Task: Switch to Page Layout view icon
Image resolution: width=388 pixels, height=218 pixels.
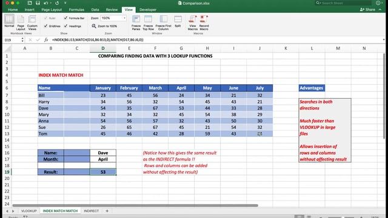Action: pos(21,19)
